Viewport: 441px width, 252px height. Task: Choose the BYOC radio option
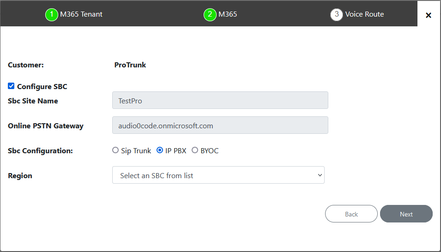195,150
